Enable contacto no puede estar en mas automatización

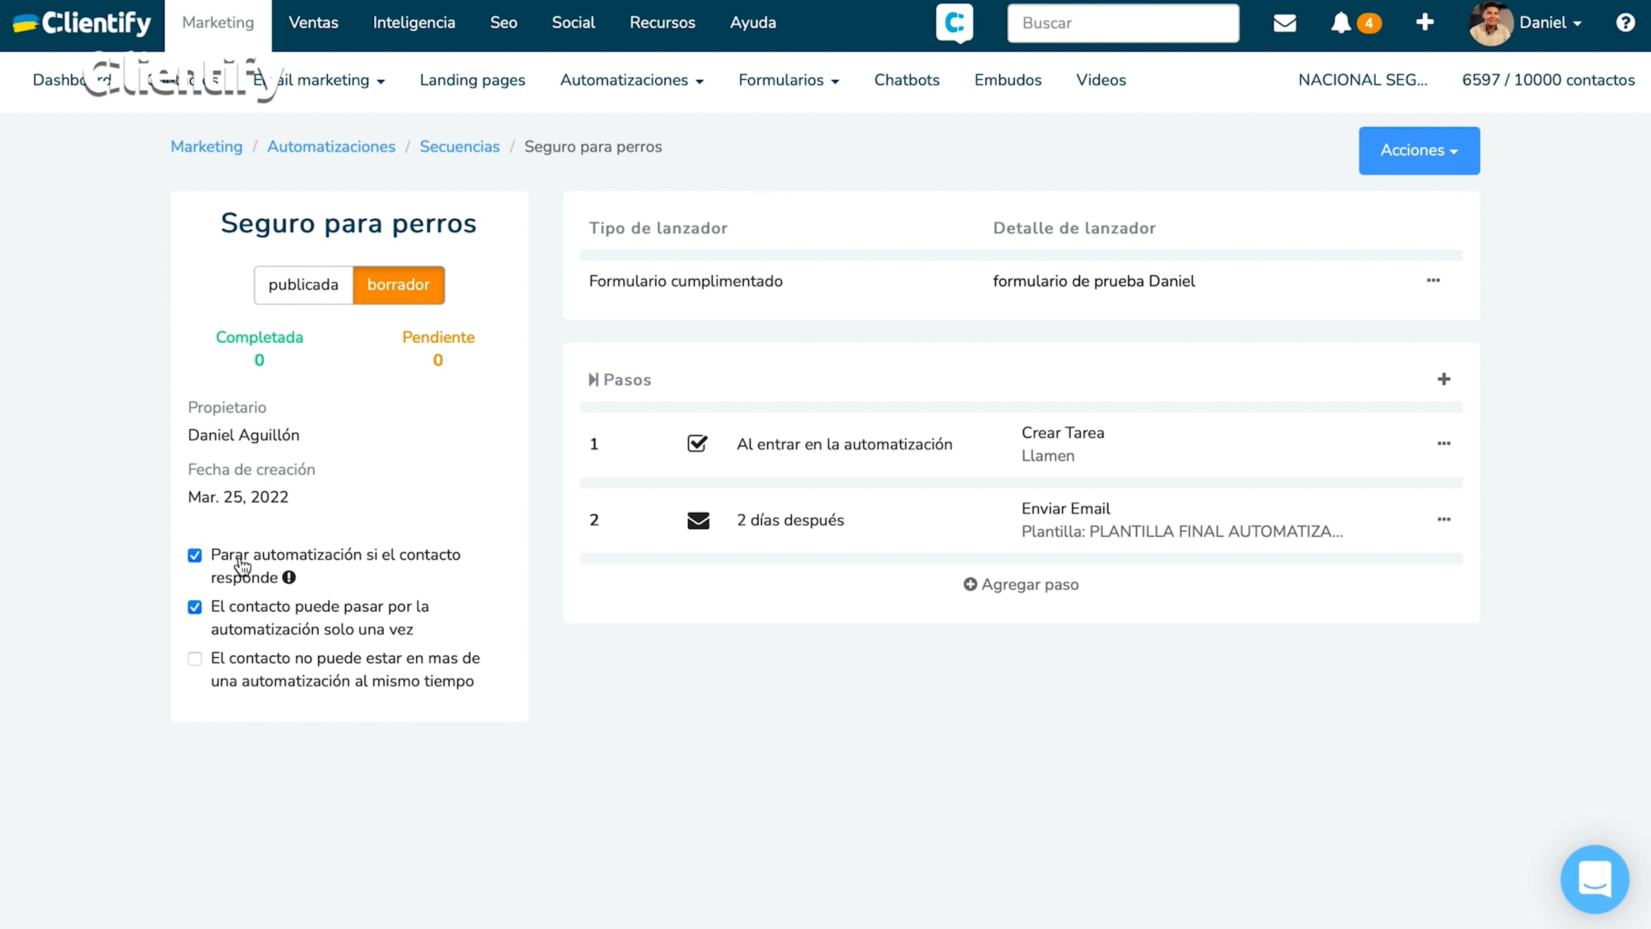tap(195, 659)
